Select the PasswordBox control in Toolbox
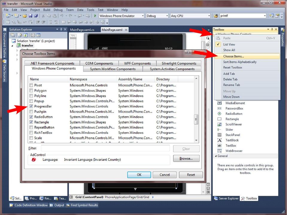 [234, 109]
